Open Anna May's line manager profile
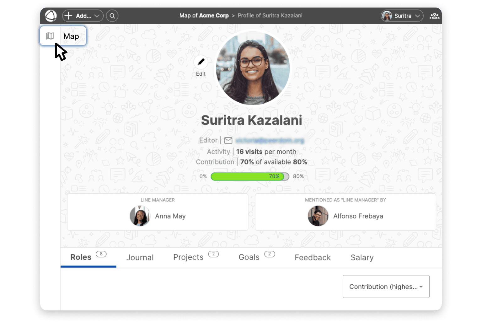The width and height of the screenshot is (482, 323). point(170,216)
